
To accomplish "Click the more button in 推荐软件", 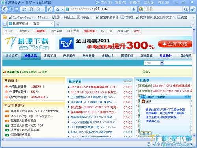I will pos(128,82).
